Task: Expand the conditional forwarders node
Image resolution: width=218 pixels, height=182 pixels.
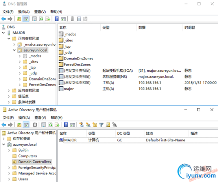Action: (9, 102)
